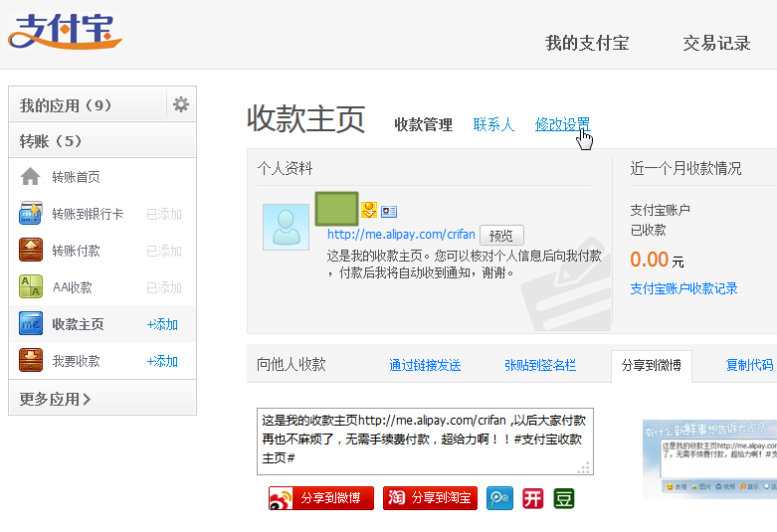Click 已添加 beside AA收款
The image size is (777, 532).
[164, 287]
